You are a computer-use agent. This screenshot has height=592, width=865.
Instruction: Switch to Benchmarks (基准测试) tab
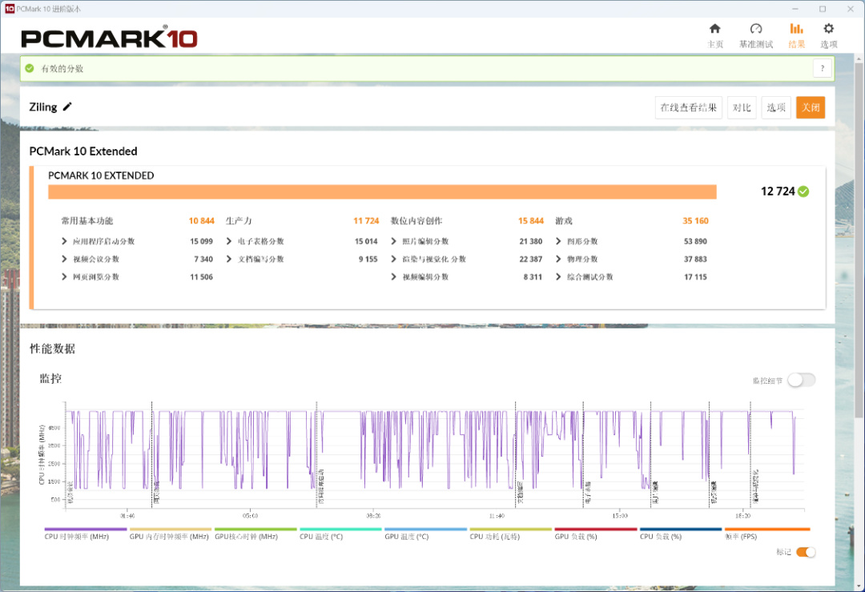(756, 35)
